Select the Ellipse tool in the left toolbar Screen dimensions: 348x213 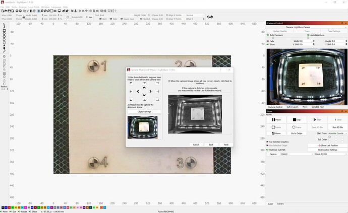(x=4, y=34)
